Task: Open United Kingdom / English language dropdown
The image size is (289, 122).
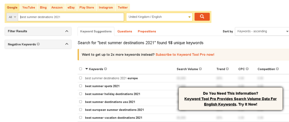Action: 159,17
